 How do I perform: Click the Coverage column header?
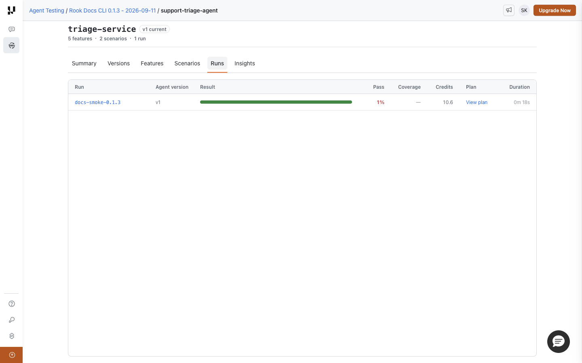click(409, 87)
